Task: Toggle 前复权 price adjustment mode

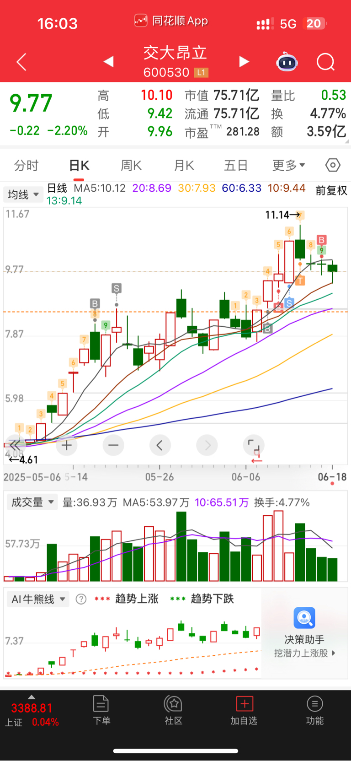Action: tap(331, 190)
